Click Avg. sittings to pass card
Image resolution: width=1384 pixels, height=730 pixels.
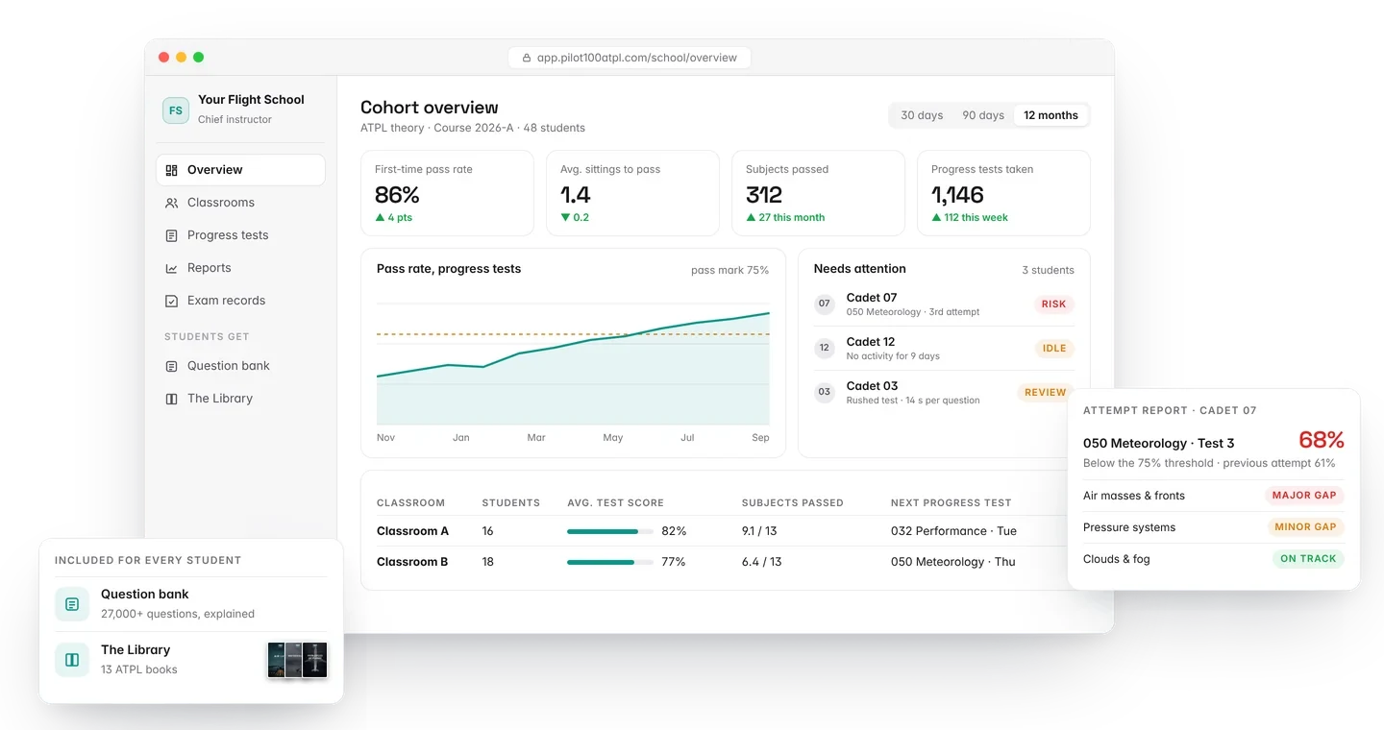pyautogui.click(x=633, y=193)
